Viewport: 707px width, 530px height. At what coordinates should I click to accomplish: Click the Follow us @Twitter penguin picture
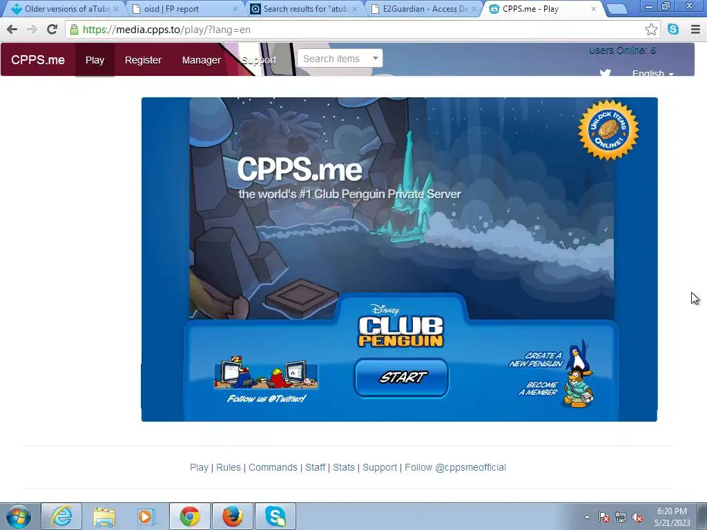point(266,373)
